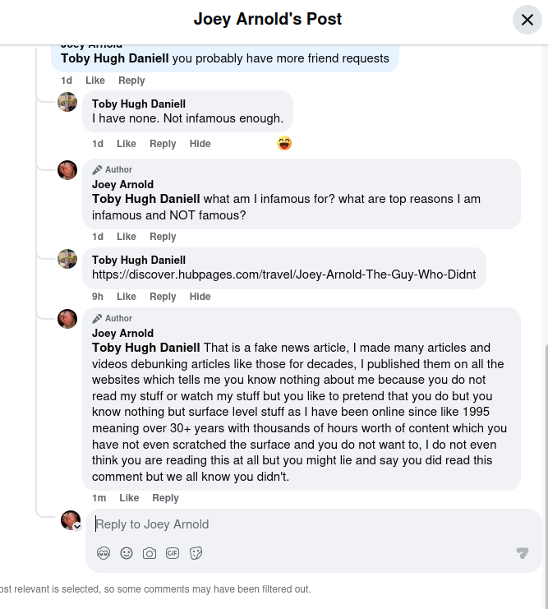The width and height of the screenshot is (548, 609).
Task: Reply to the 'what am I infamous for' comment
Action: tap(163, 237)
